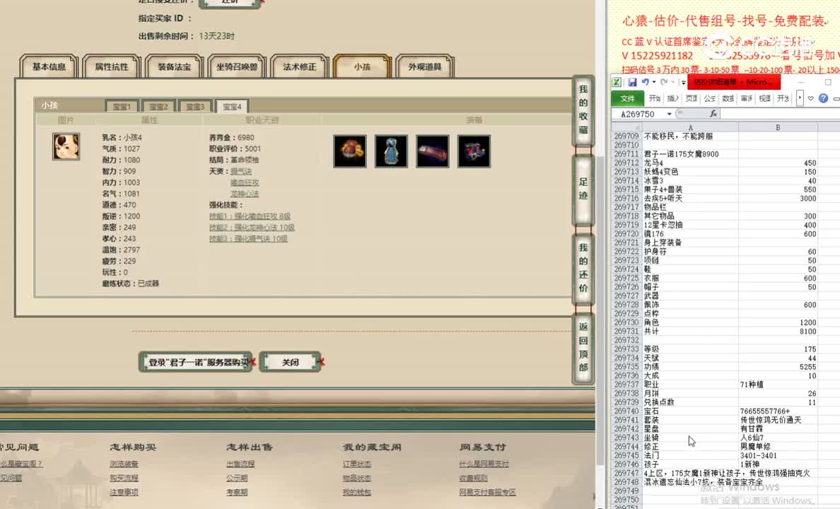Undo the last action in Excel
Screen dimensions: 840x509
tap(645, 82)
